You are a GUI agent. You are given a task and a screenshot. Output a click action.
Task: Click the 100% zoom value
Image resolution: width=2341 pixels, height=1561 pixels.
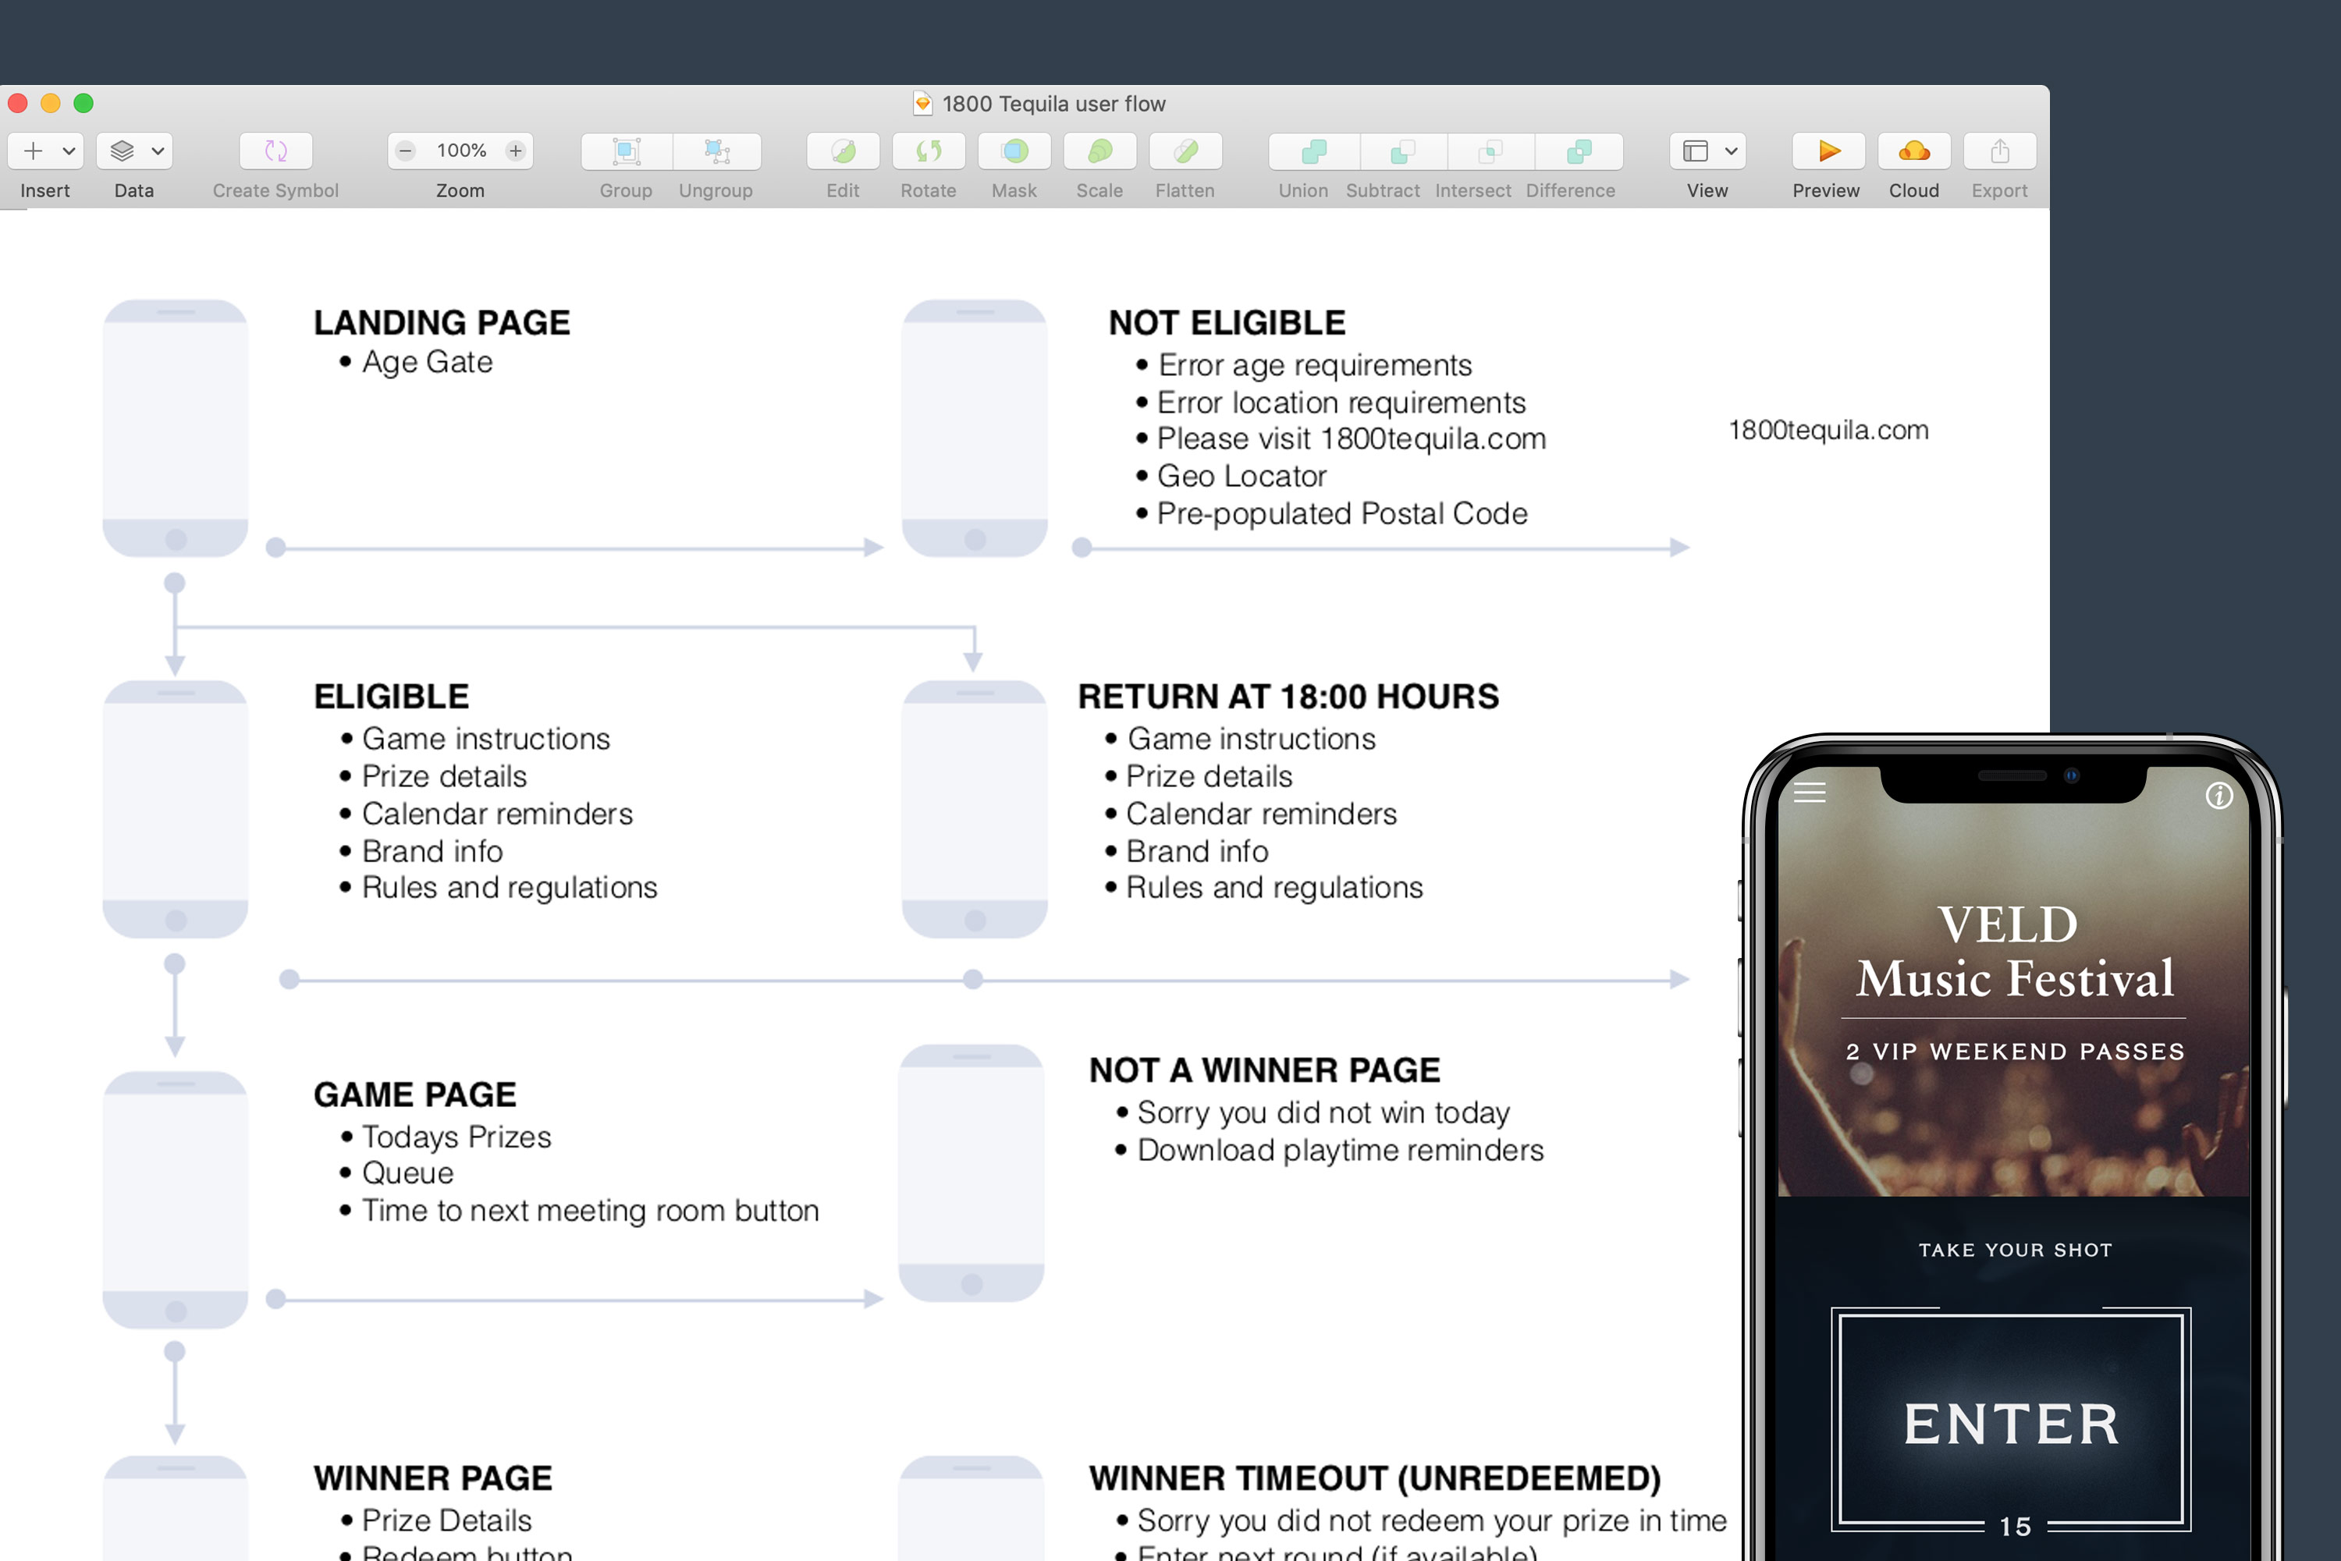461,151
